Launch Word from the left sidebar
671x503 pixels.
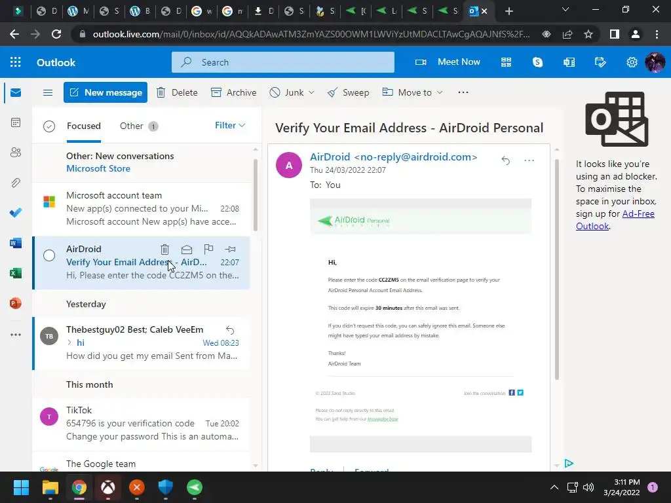tap(16, 243)
